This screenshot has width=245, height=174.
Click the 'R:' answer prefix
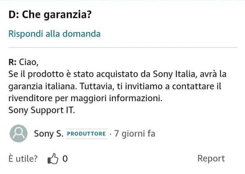tap(12, 63)
